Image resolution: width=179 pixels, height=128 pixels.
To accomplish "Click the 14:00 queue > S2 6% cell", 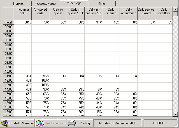I will [x=93, y=89].
